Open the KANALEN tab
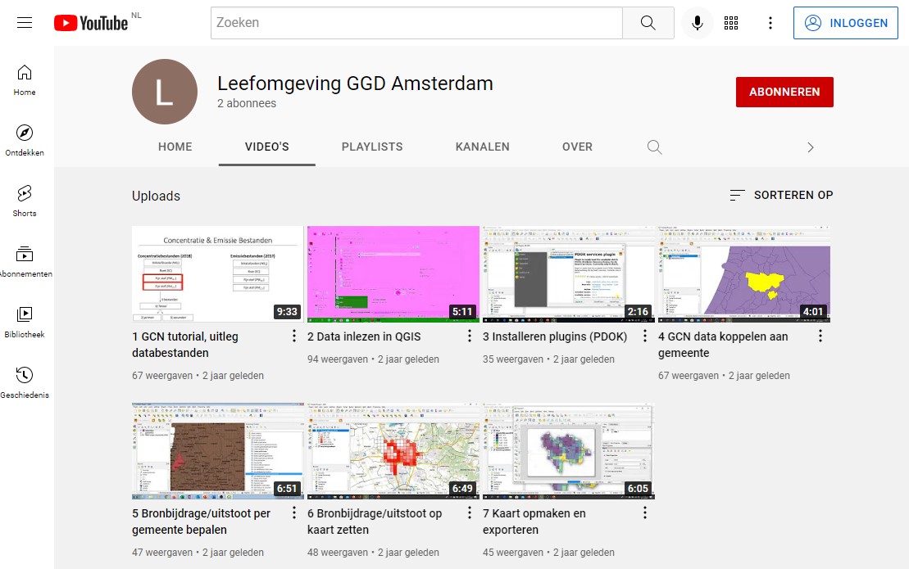 (482, 147)
